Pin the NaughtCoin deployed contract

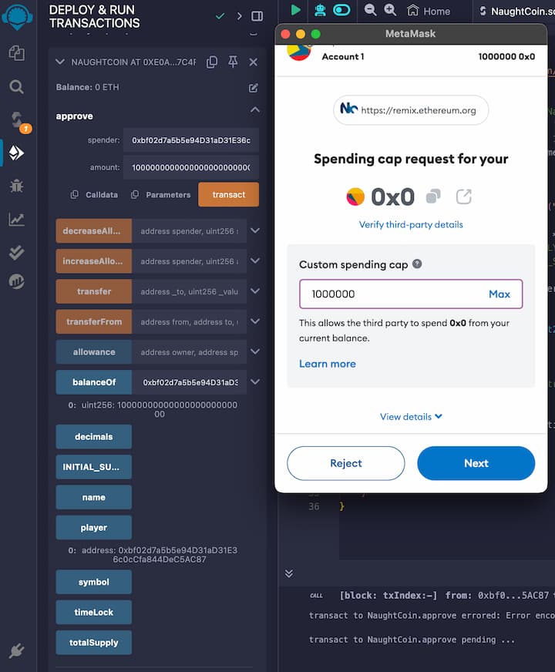tap(233, 62)
